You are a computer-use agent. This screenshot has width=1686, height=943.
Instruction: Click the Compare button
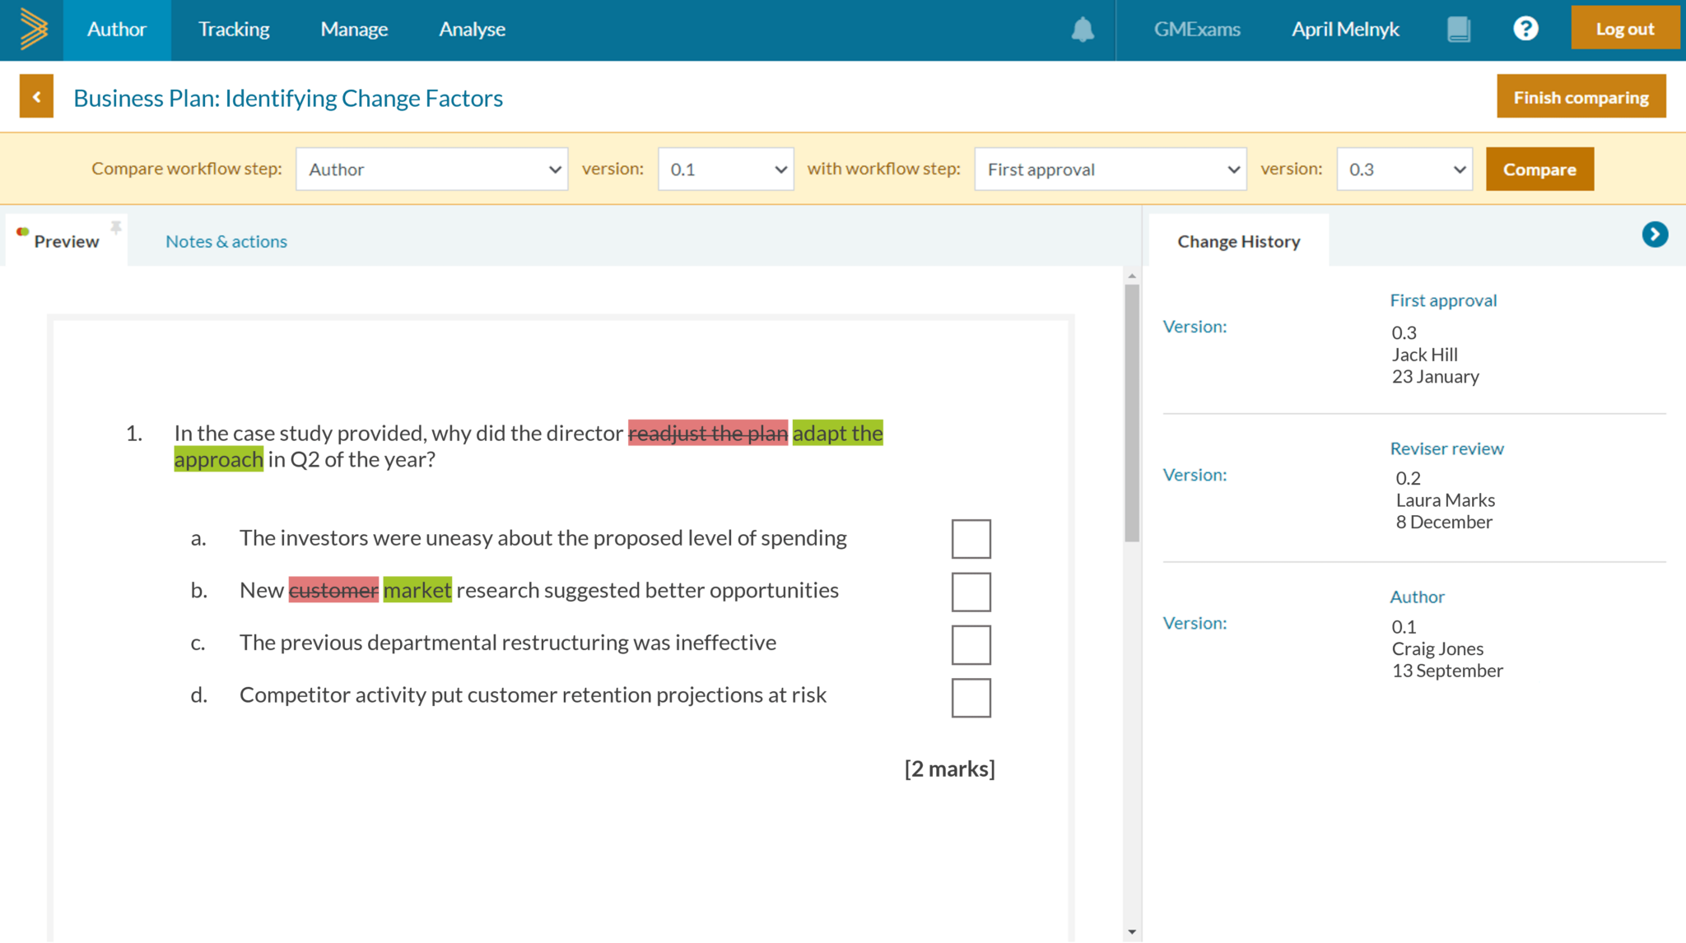[x=1539, y=169]
